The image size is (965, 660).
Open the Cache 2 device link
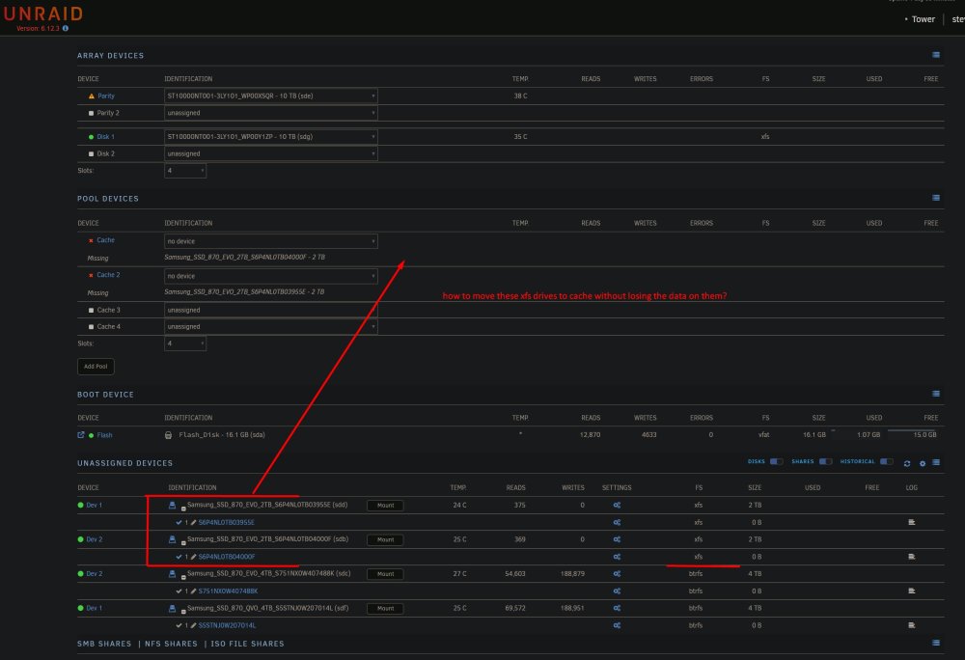coord(108,275)
